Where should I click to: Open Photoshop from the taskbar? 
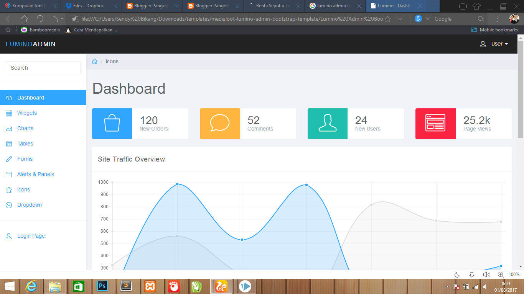(x=102, y=286)
